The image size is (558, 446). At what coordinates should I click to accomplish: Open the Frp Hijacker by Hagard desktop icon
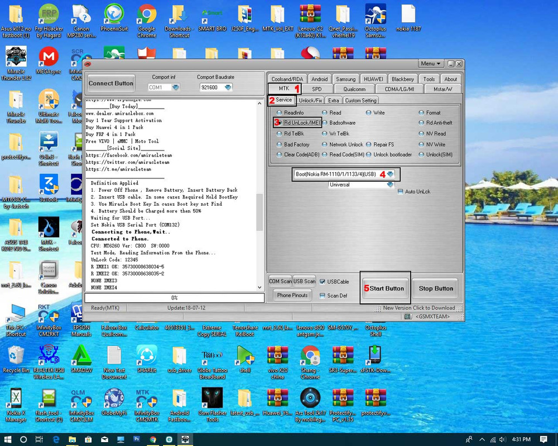click(49, 21)
